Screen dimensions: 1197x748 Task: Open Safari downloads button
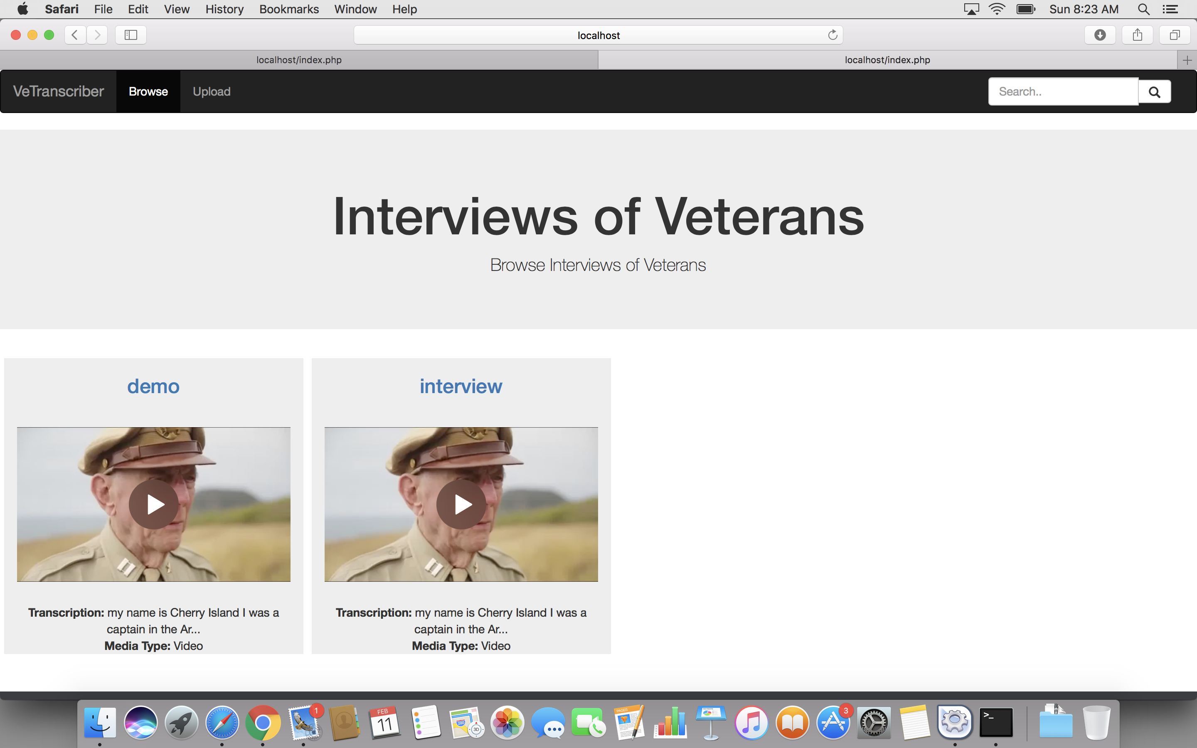click(x=1100, y=35)
